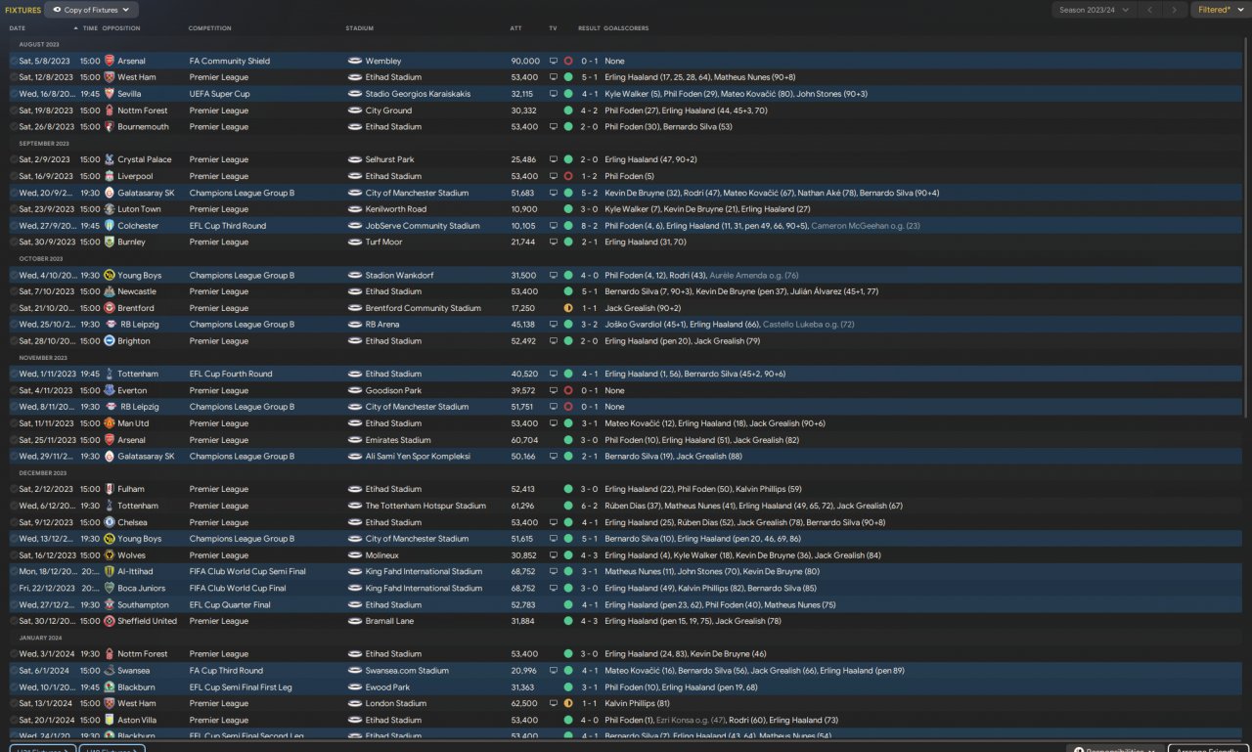
Task: Click the Burnley club badge
Action: [x=110, y=242]
